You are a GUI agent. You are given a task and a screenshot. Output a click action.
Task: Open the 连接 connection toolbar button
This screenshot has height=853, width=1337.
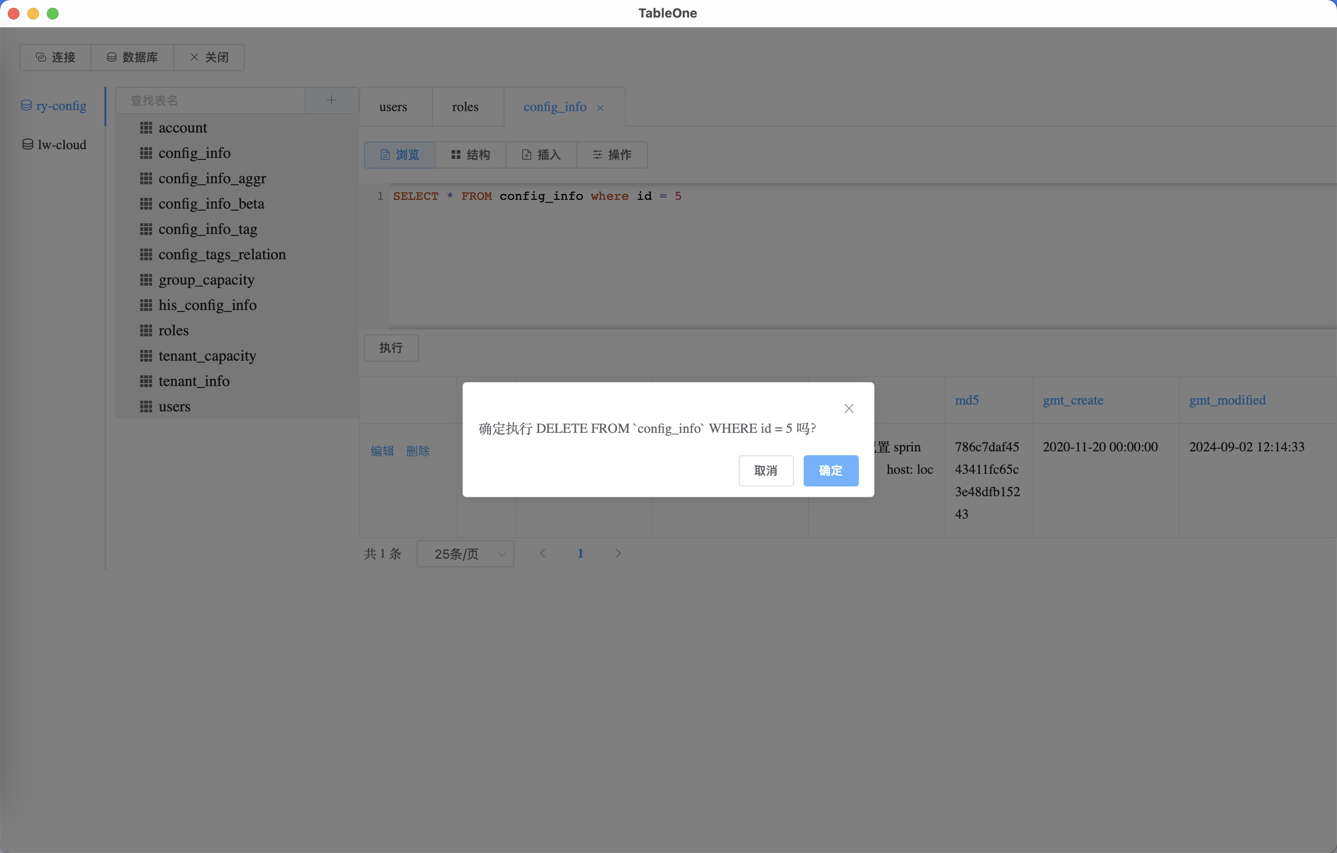click(55, 58)
